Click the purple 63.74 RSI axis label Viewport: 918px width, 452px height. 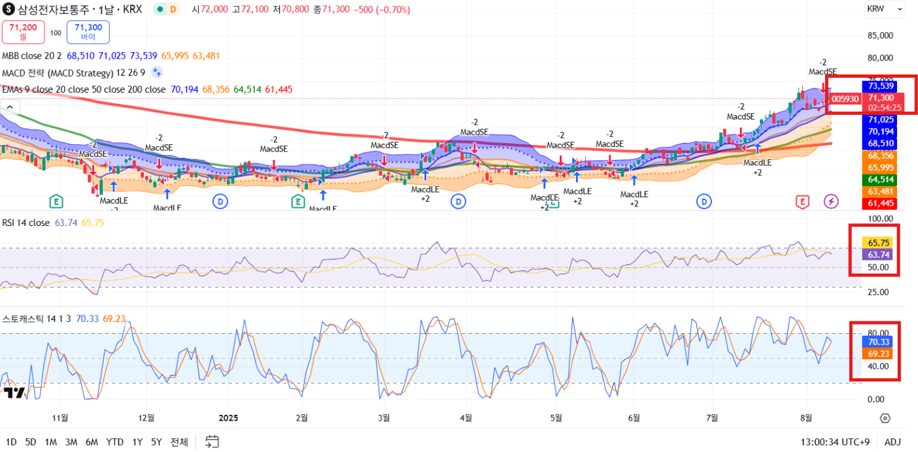coord(879,254)
